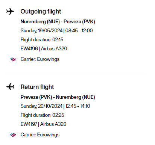Click the 08:45 - 12:00 time range

point(79,31)
